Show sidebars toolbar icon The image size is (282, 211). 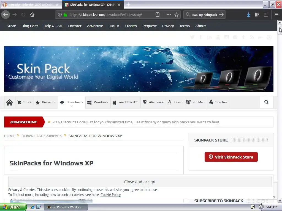pos(266,15)
